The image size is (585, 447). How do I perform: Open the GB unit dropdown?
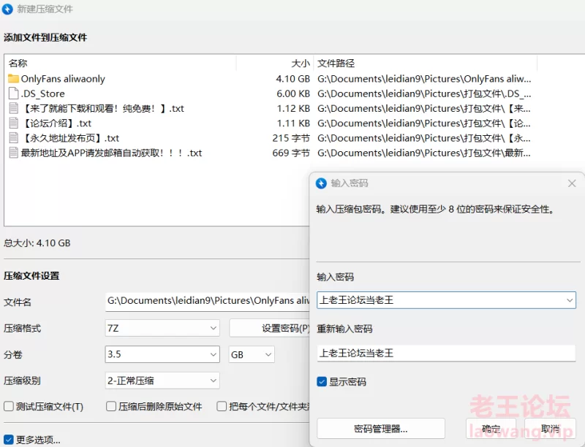pos(252,354)
